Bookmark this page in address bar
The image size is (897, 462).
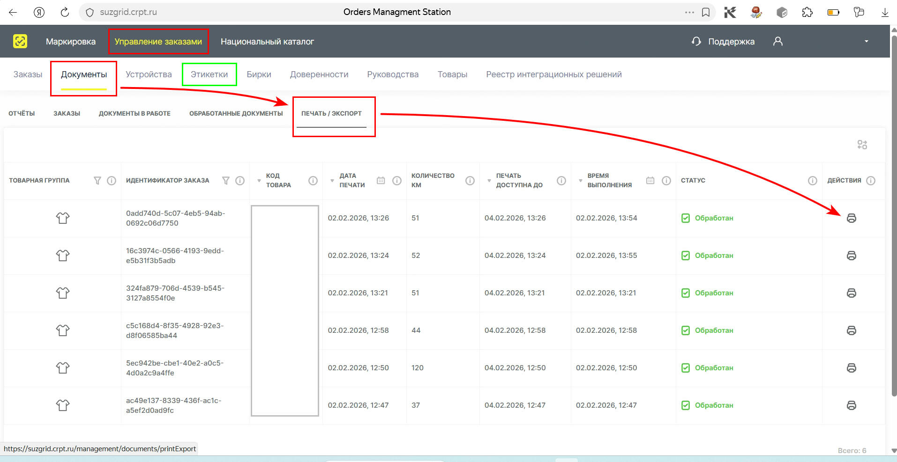[706, 12]
